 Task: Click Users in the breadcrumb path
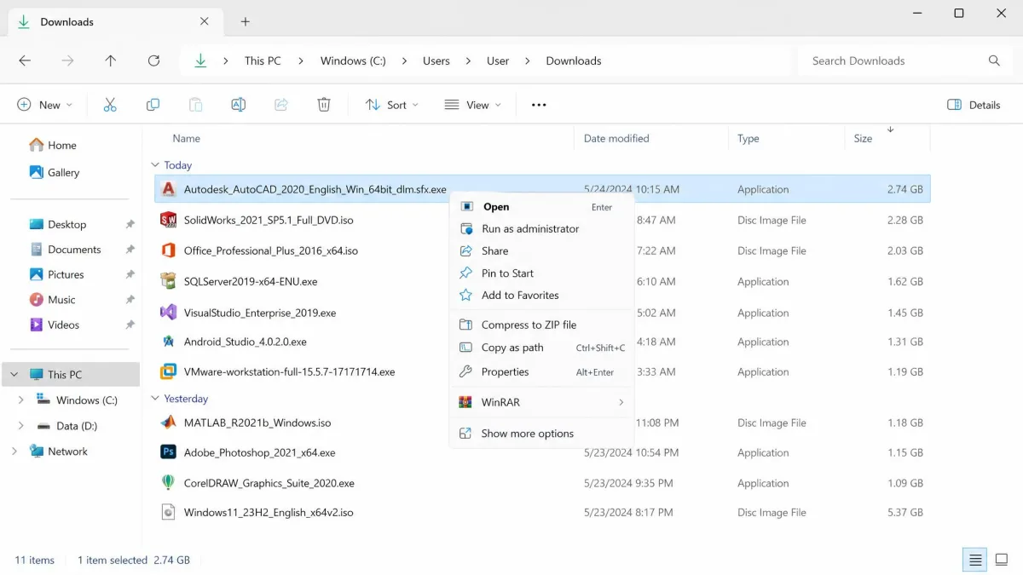coord(436,60)
